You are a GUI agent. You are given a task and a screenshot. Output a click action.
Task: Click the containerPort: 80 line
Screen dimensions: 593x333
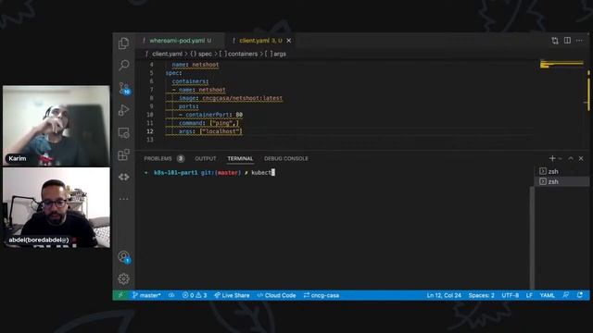210,115
